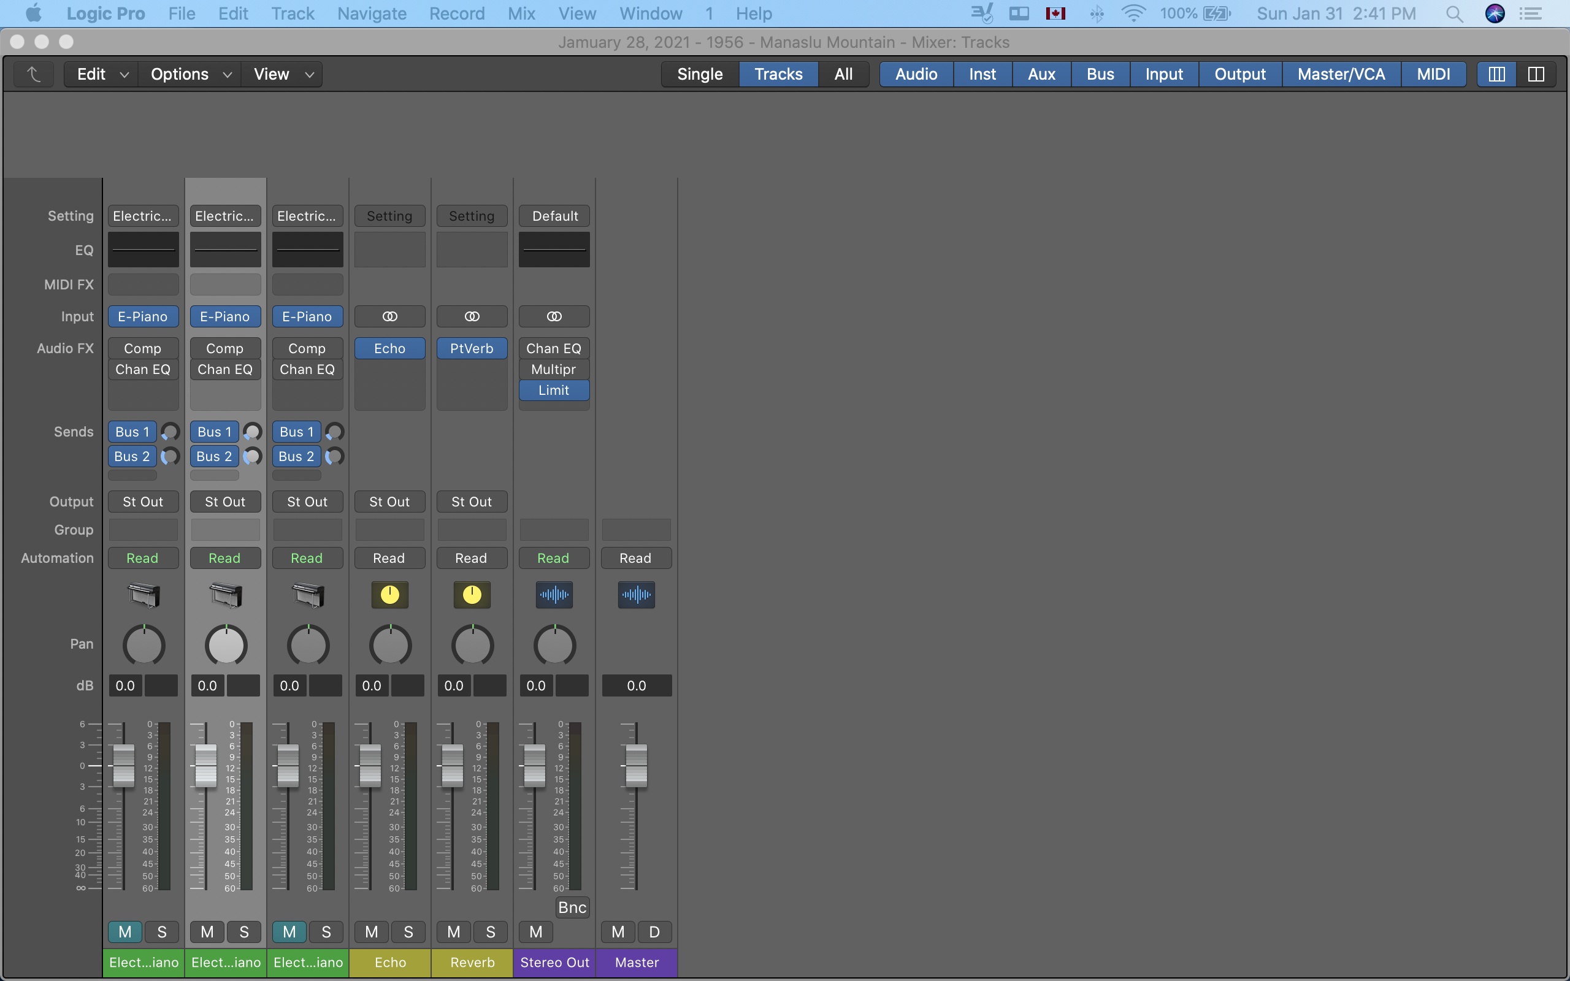This screenshot has height=981, width=1570.
Task: Open automation Read mode menu on Master channel
Action: tap(637, 558)
